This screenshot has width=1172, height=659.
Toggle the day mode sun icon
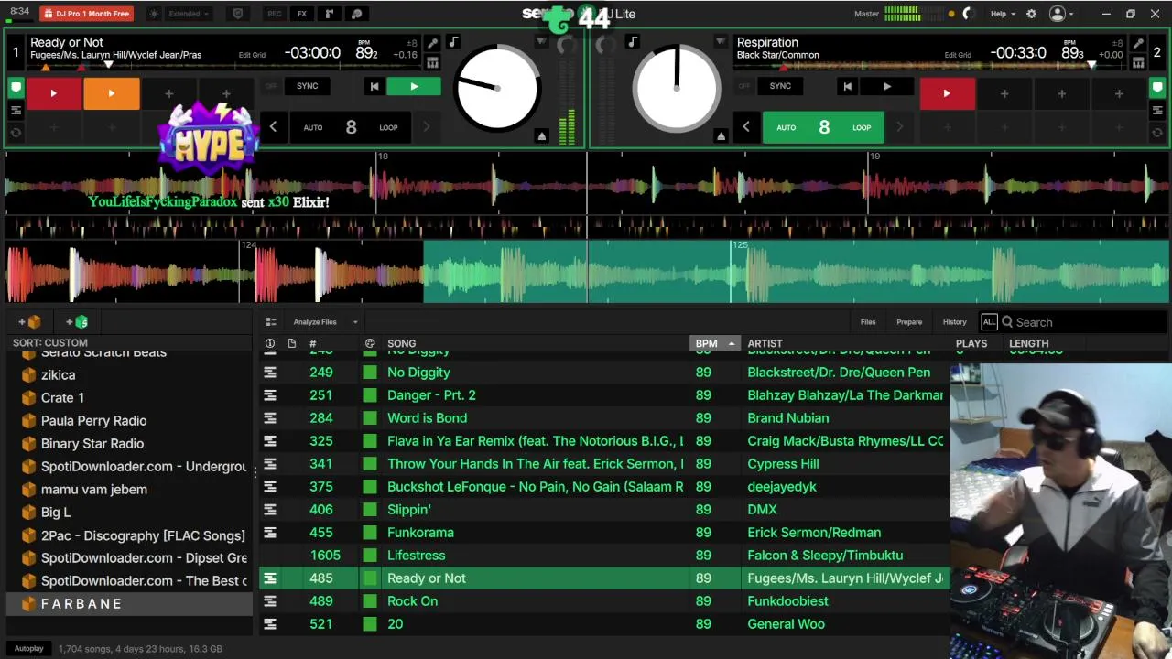(x=153, y=14)
